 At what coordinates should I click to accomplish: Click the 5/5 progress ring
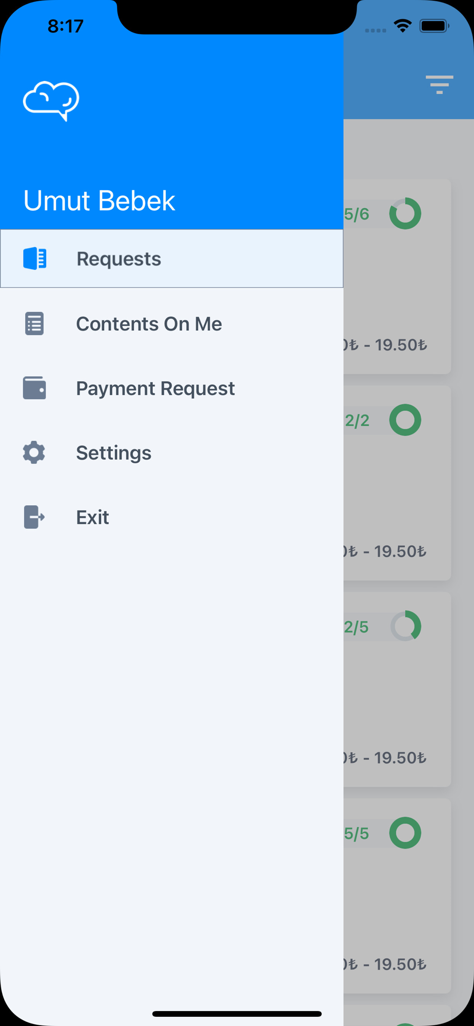pyautogui.click(x=405, y=833)
